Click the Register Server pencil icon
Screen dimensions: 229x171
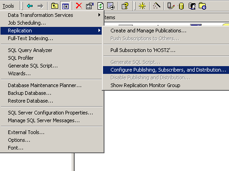pos(171,6)
